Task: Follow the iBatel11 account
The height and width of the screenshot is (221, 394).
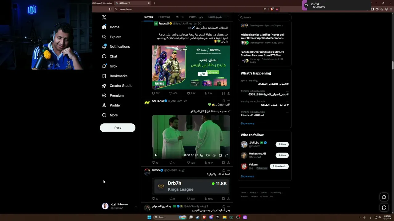Action: 282,144
